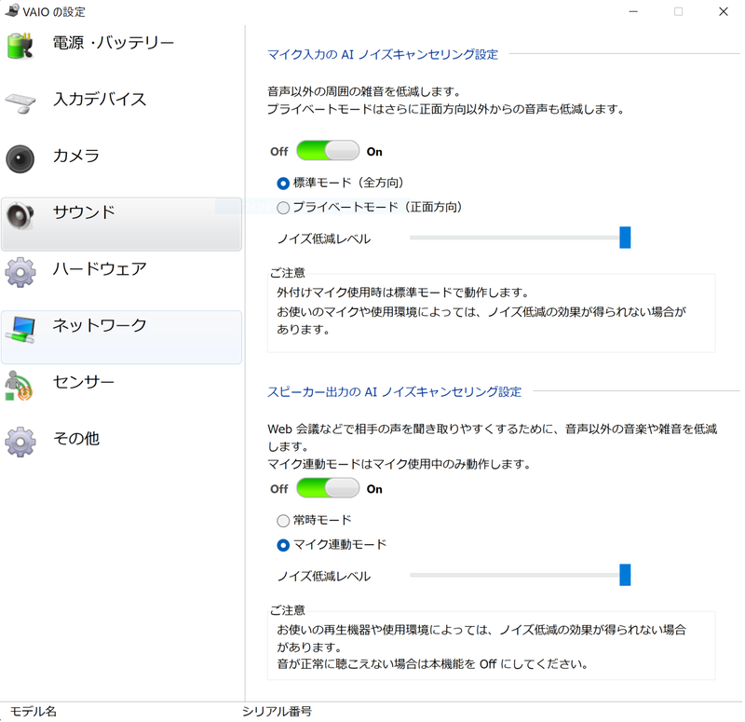
Task: Click the microphone ノイズ低減レベル slider handle
Action: coord(627,238)
